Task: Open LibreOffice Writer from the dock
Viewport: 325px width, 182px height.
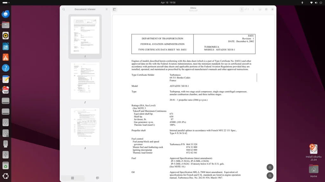Action: [6, 47]
